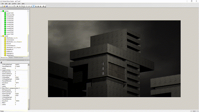Click the highlighted active toolbar icon
The image size is (199, 112).
[34, 6]
